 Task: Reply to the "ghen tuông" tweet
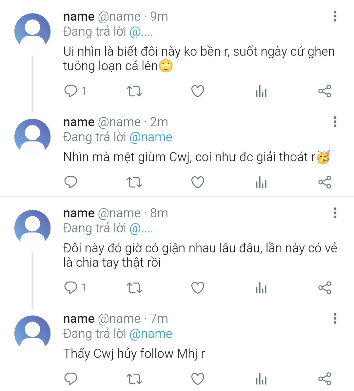coord(71,91)
